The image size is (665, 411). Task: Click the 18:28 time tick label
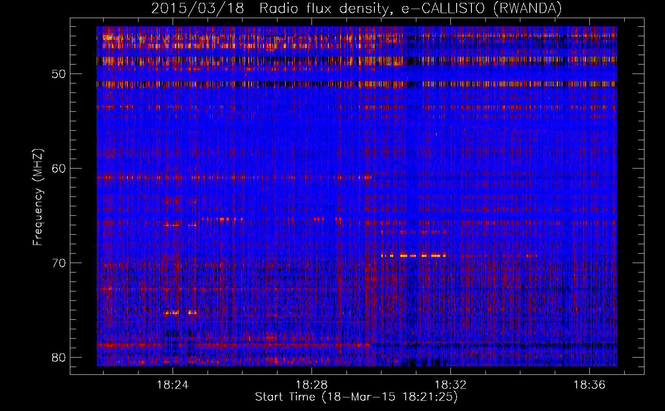tap(312, 385)
